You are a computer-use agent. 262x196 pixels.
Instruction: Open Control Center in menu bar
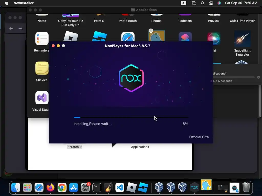coord(211,3)
